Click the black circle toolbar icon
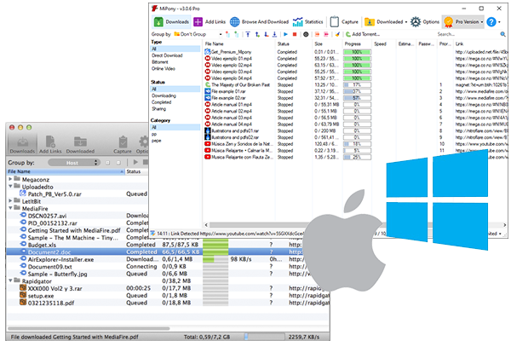Image resolution: width=511 pixels, height=341 pixels. (x=306, y=34)
